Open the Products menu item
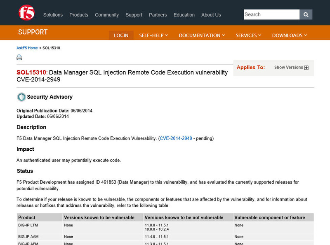This screenshot has width=330, height=245. [x=79, y=15]
